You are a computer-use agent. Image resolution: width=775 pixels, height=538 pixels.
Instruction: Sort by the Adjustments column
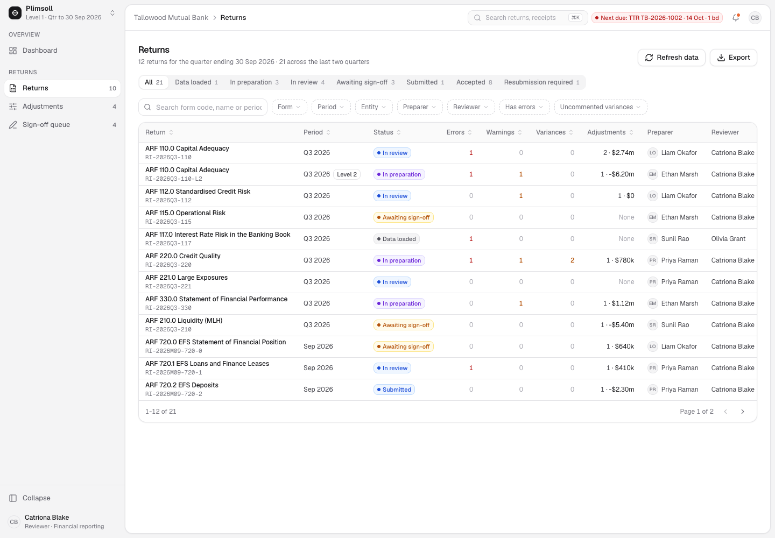[x=610, y=132]
